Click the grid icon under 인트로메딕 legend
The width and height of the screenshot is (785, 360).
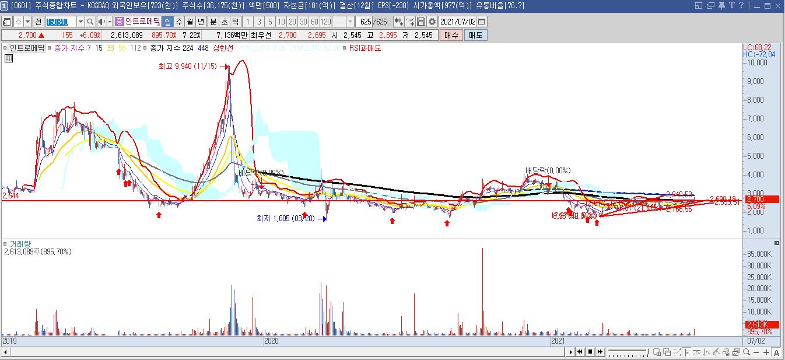pos(9,58)
